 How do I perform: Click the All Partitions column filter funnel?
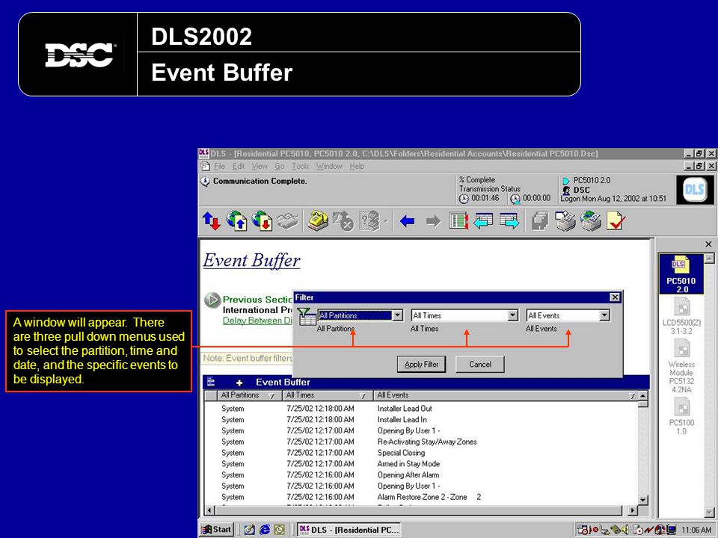click(271, 396)
